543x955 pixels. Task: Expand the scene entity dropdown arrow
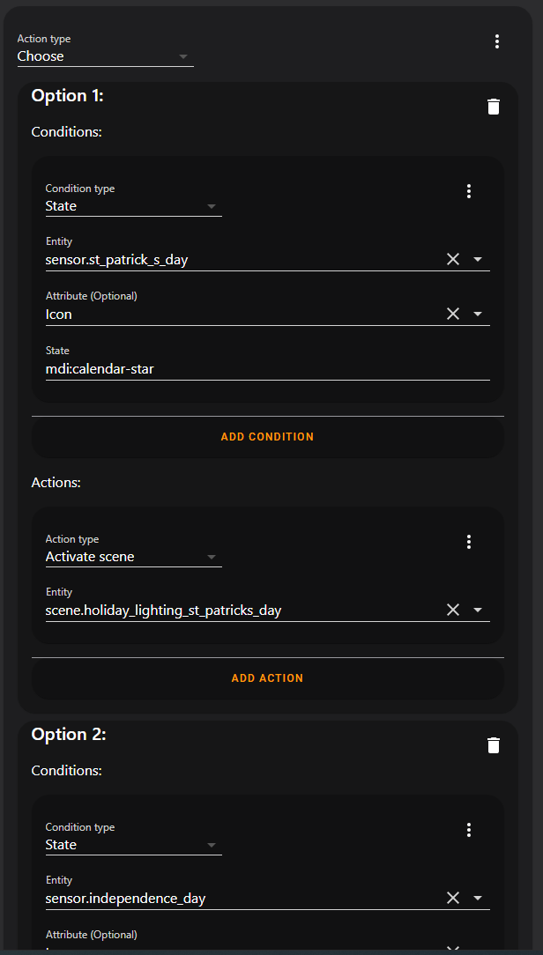click(478, 610)
